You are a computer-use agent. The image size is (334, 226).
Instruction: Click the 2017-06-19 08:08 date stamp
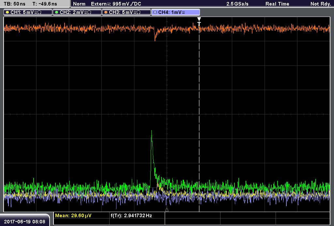(x=25, y=221)
